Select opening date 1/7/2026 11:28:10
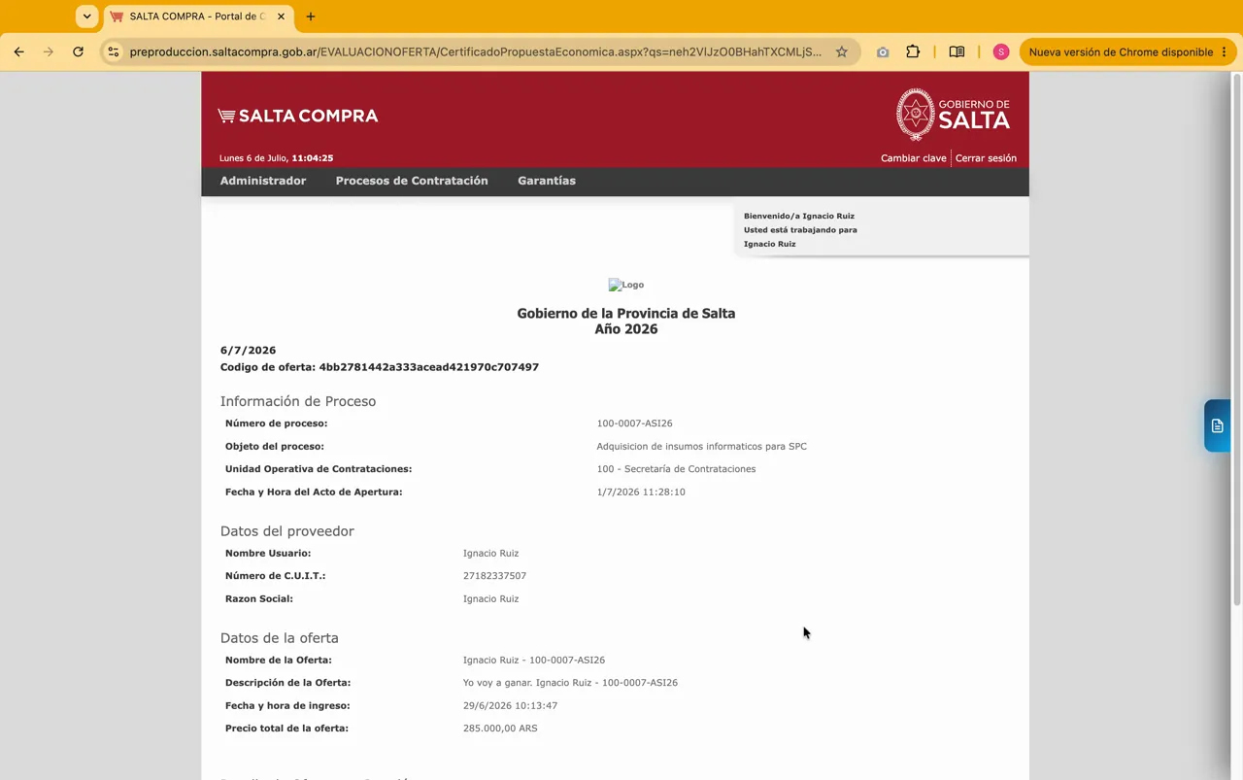The width and height of the screenshot is (1243, 780). click(x=641, y=492)
